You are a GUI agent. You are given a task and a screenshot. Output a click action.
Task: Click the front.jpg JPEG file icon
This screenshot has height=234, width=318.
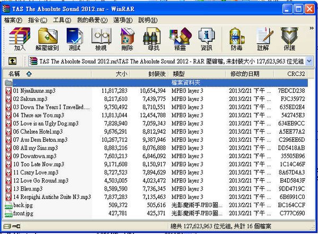pyautogui.click(x=8, y=214)
